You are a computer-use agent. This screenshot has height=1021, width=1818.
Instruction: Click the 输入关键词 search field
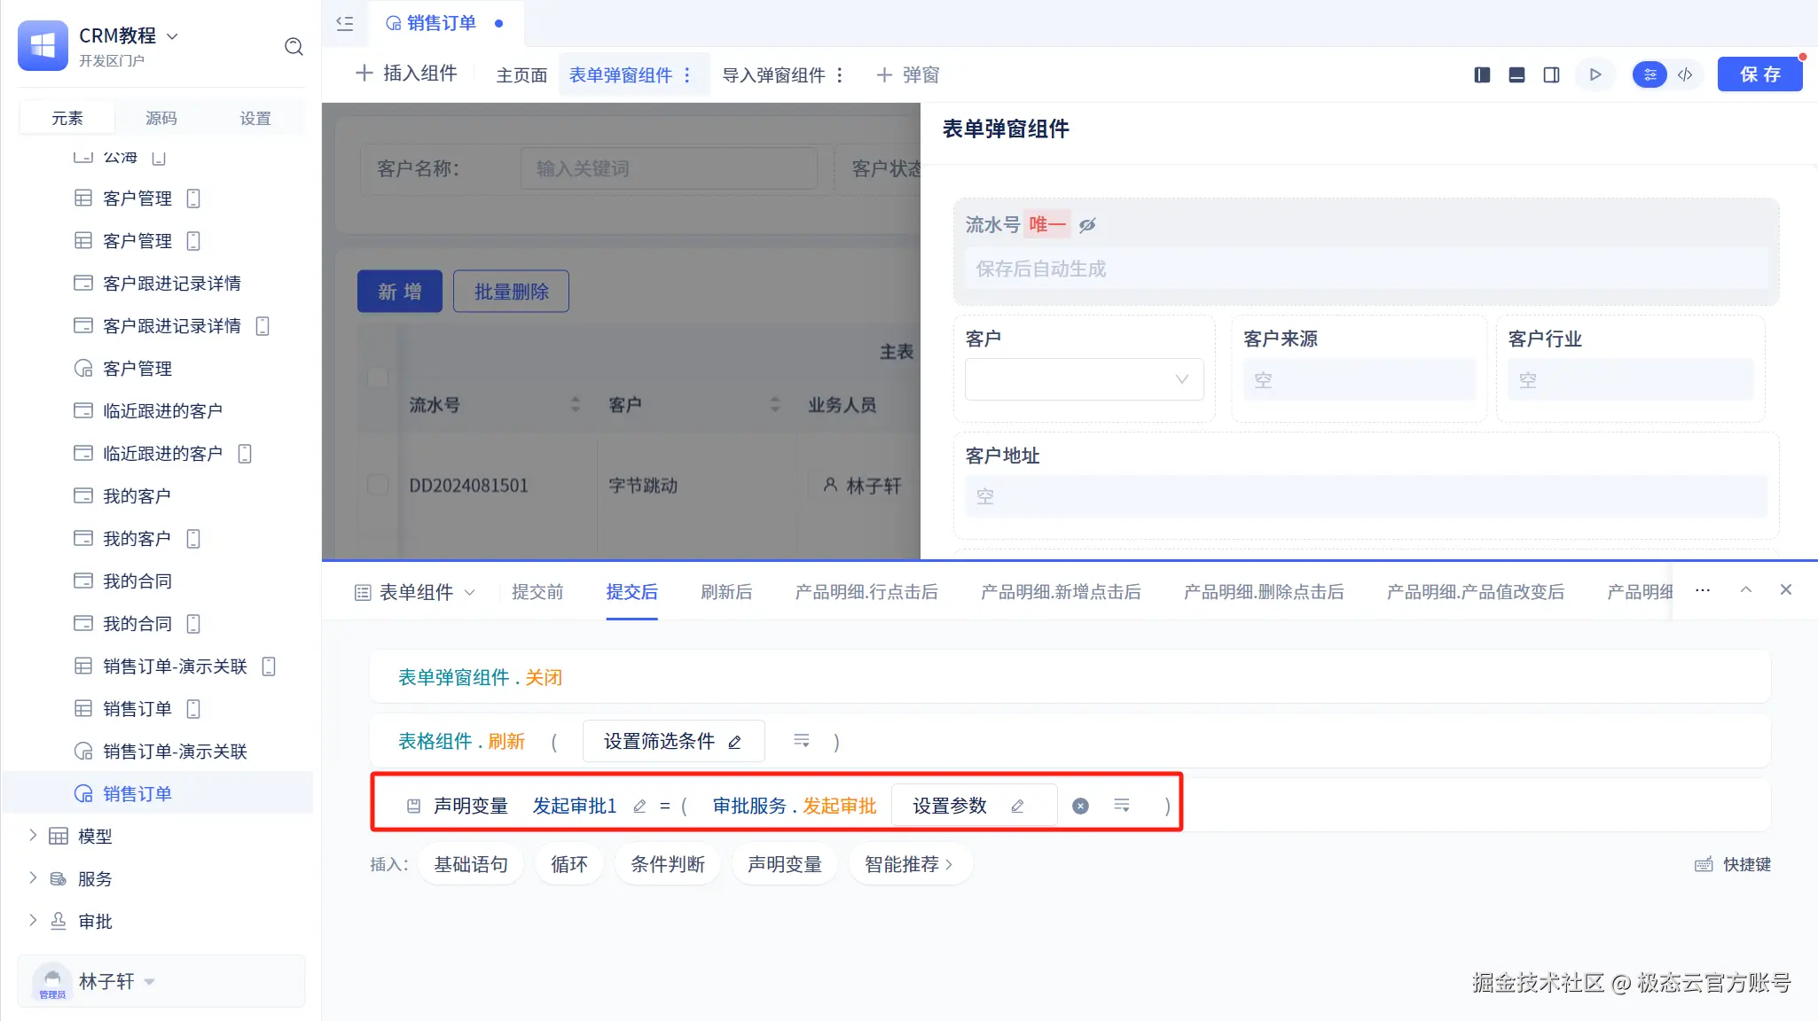pyautogui.click(x=669, y=168)
